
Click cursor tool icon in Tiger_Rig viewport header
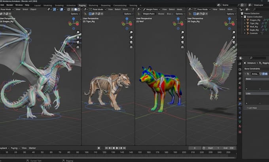pyautogui.click(x=85, y=14)
